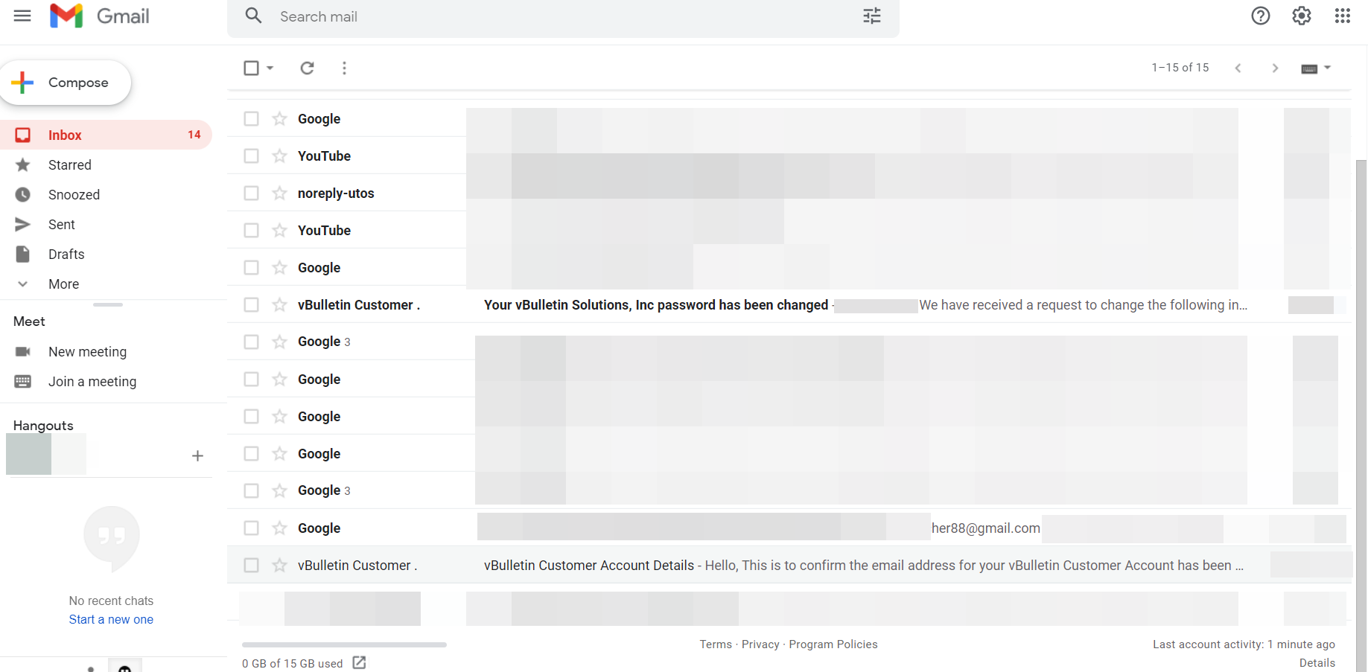Go to newer messages arrow
This screenshot has width=1368, height=672.
(x=1238, y=68)
